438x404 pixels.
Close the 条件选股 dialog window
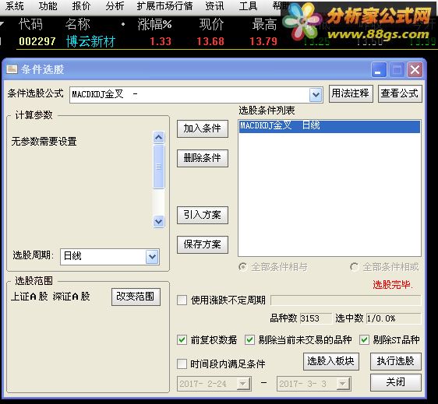coord(415,70)
